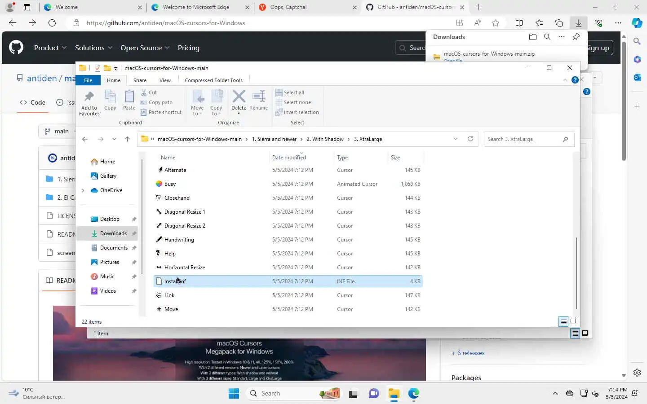Search downloads in Edge Downloads panel
This screenshot has height=404, width=647.
(x=547, y=37)
